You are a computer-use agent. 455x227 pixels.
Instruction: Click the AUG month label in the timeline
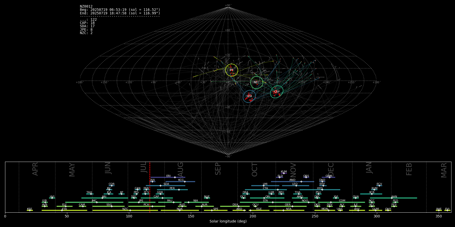pyautogui.click(x=180, y=169)
